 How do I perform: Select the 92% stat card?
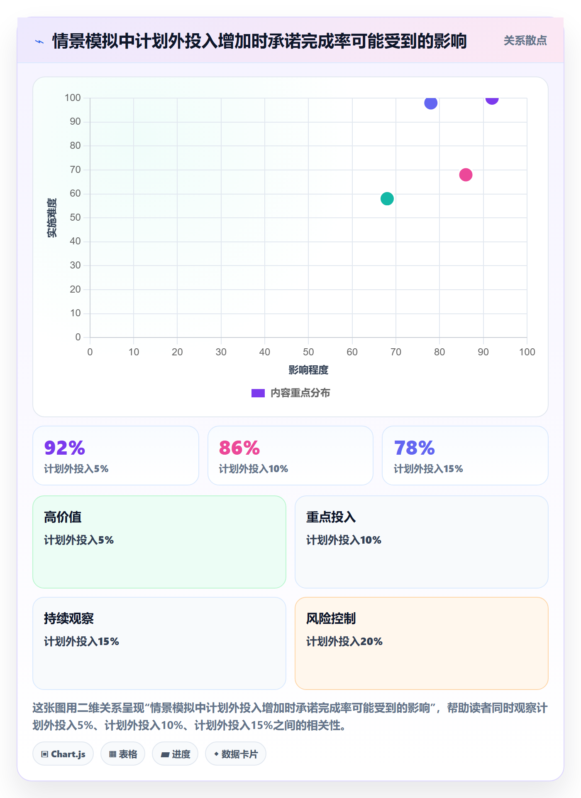pos(116,456)
